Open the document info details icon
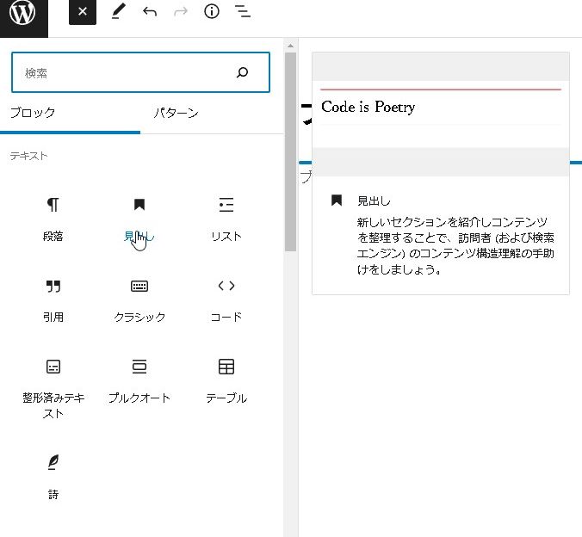 (212, 12)
